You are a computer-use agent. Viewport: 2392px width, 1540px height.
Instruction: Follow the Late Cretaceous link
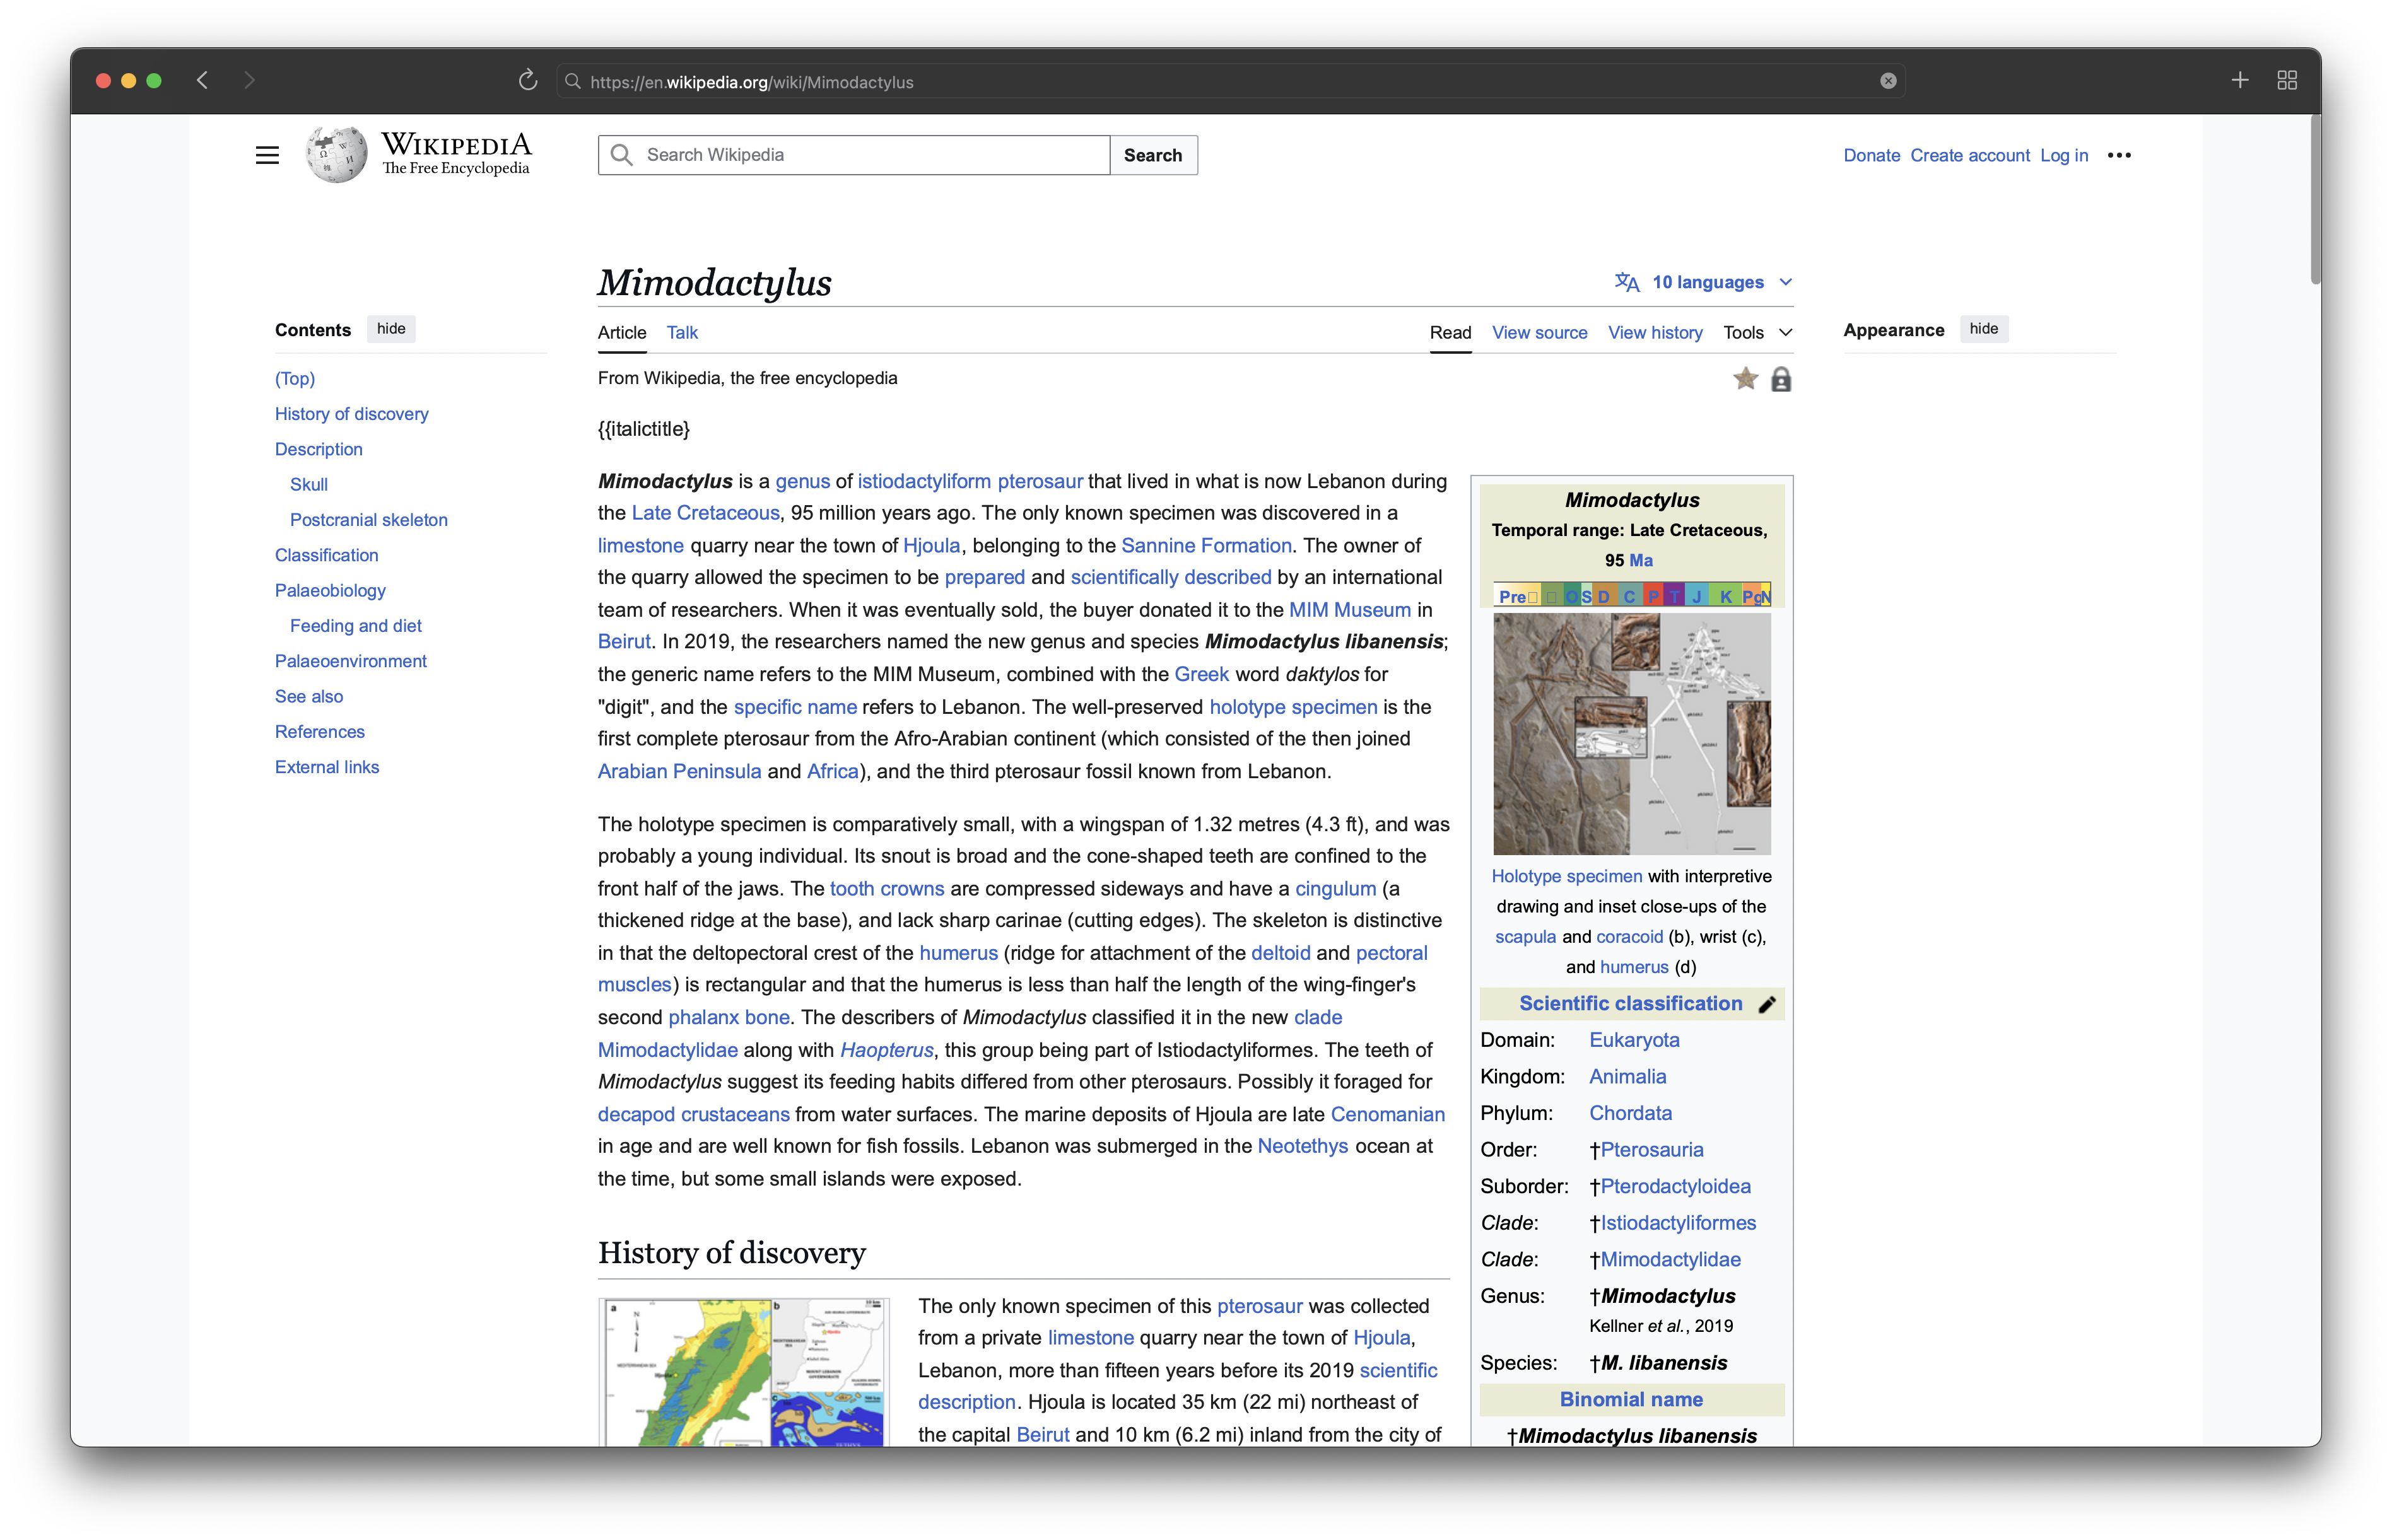click(x=705, y=513)
